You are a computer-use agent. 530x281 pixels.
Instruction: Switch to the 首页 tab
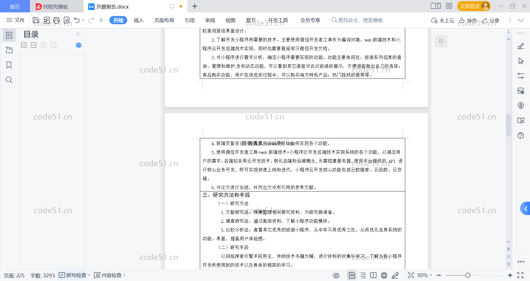coord(15,6)
